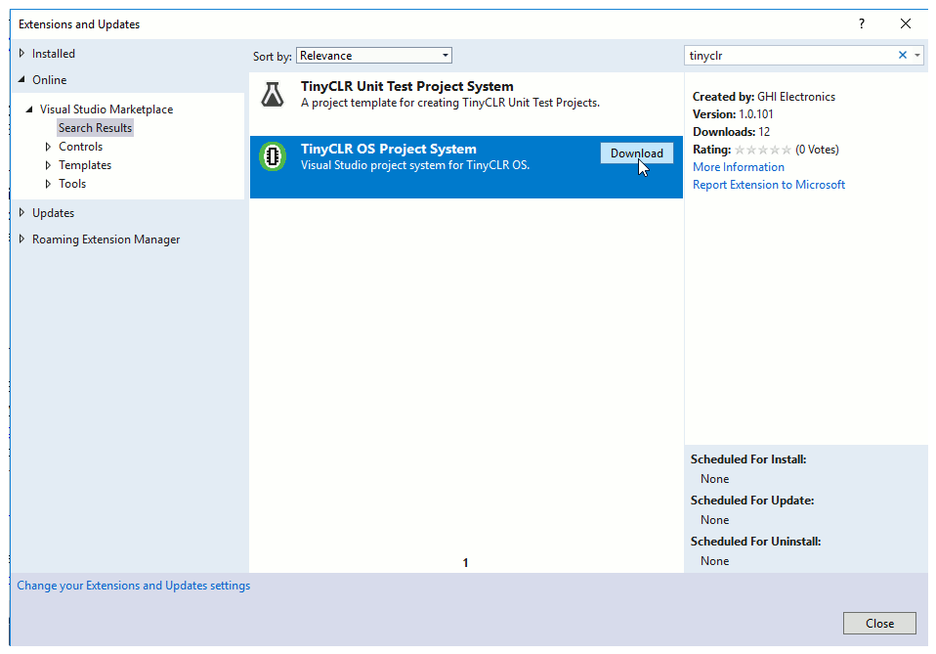Expand the Updates category
The height and width of the screenshot is (654, 936).
click(22, 213)
